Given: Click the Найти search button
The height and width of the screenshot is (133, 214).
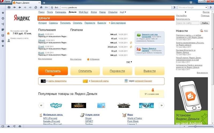Looking at the screenshot, I should (205, 23).
